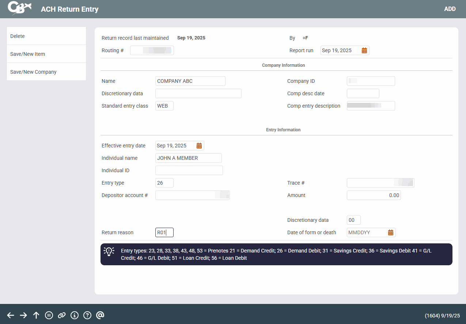
Task: Click the chain link icon in footer
Action: click(x=62, y=315)
